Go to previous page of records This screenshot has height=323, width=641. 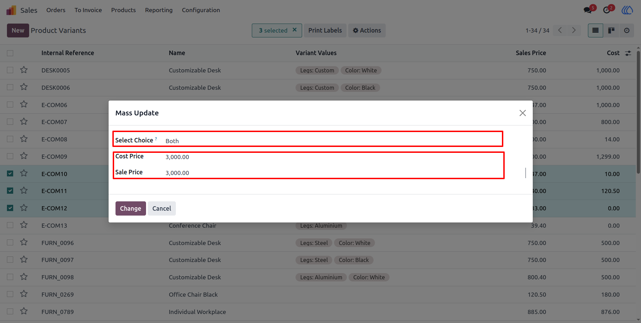560,30
